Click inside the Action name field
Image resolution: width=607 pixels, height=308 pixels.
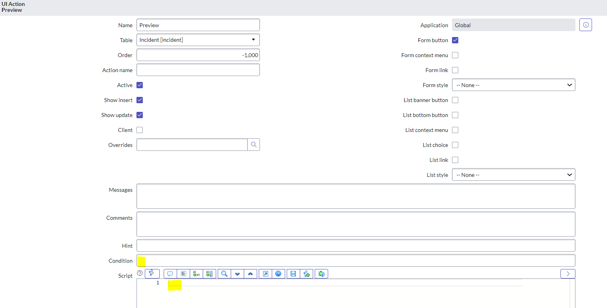[198, 70]
